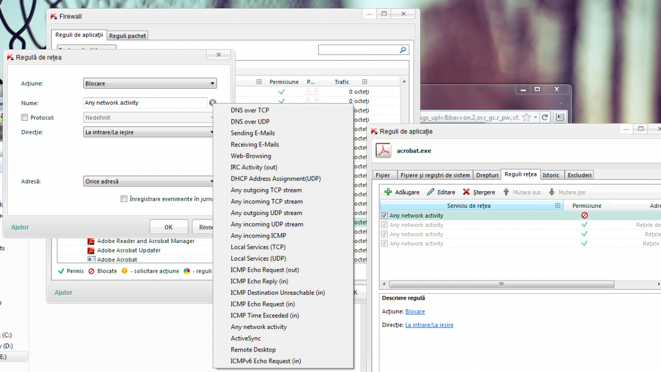Image resolution: width=661 pixels, height=372 pixels.
Task: Open the Direcție dropdown La intrare/La ieșire
Action: (150, 132)
